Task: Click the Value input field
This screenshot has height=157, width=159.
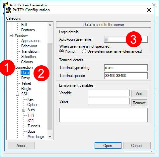Action: [x=109, y=101]
